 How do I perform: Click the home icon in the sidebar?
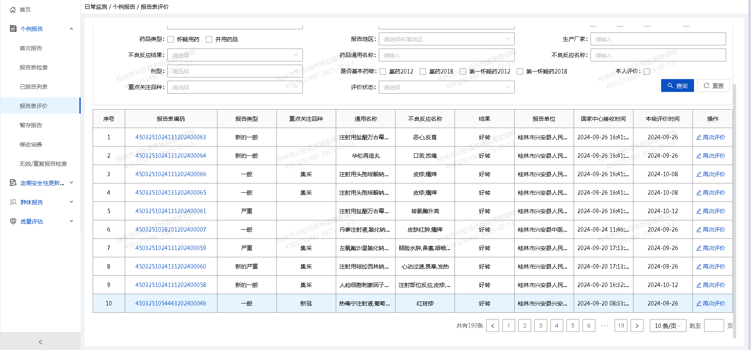click(x=13, y=10)
